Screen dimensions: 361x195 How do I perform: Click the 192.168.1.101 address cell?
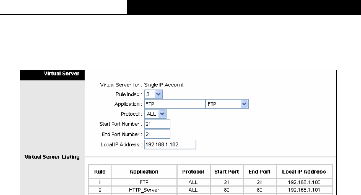304,190
